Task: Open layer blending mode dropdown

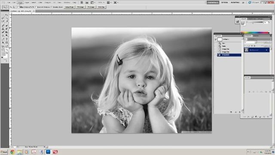Action: (x=251, y=42)
